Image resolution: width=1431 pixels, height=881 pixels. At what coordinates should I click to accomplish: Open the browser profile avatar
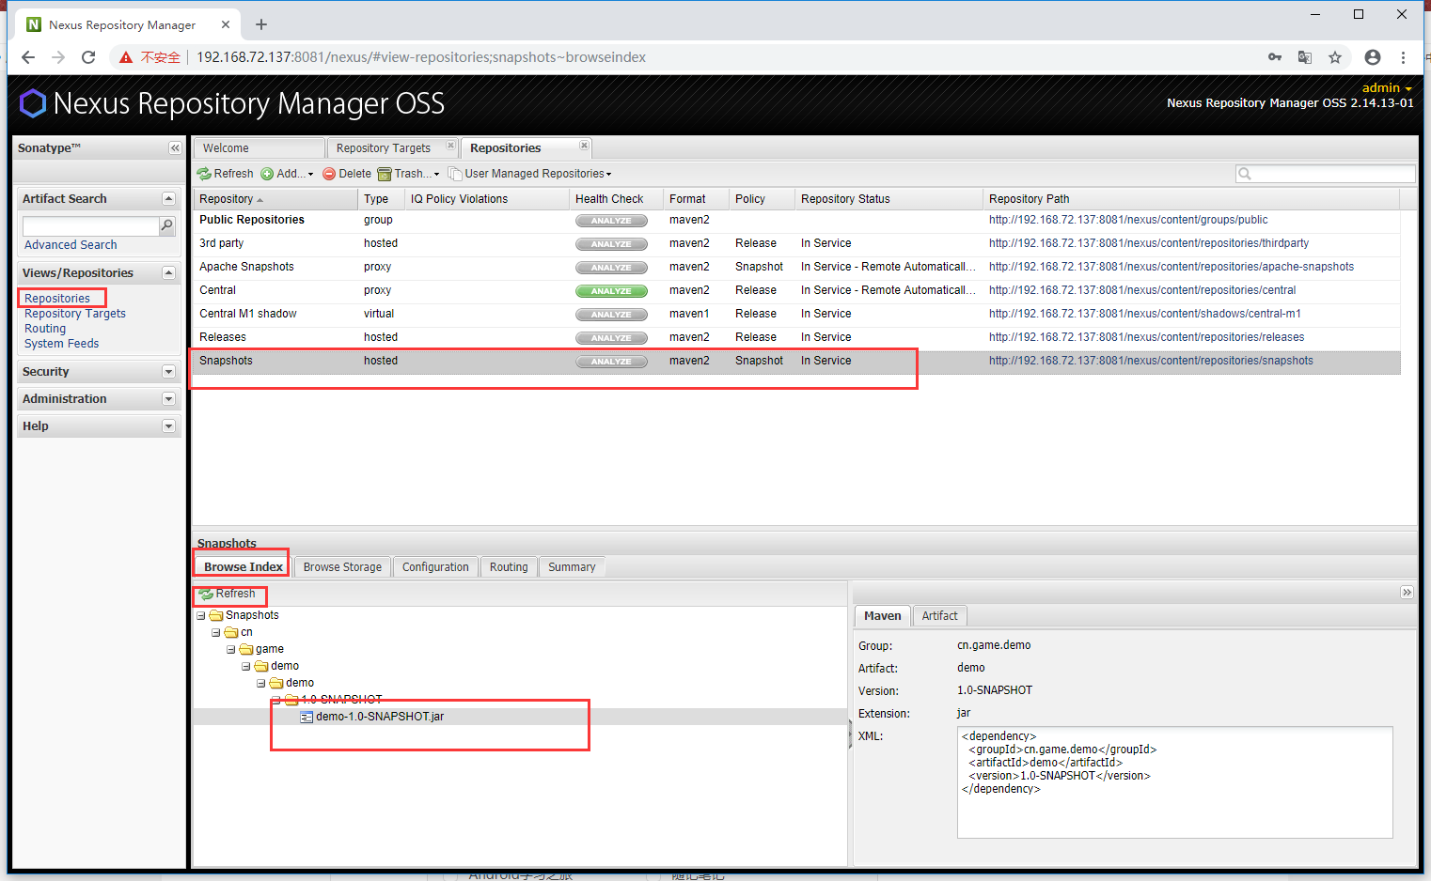(1373, 57)
